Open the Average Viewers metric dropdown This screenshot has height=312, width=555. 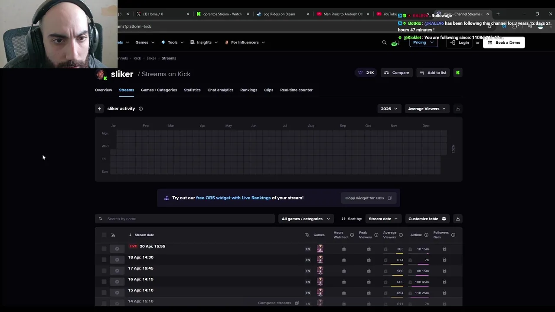(427, 109)
